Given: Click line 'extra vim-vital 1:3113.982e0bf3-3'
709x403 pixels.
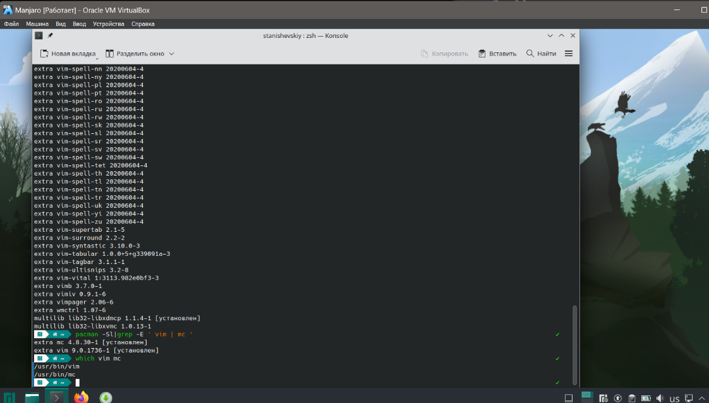Looking at the screenshot, I should coord(96,278).
